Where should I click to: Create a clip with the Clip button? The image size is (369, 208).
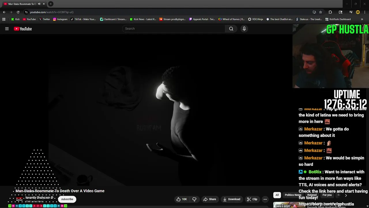coord(252,199)
